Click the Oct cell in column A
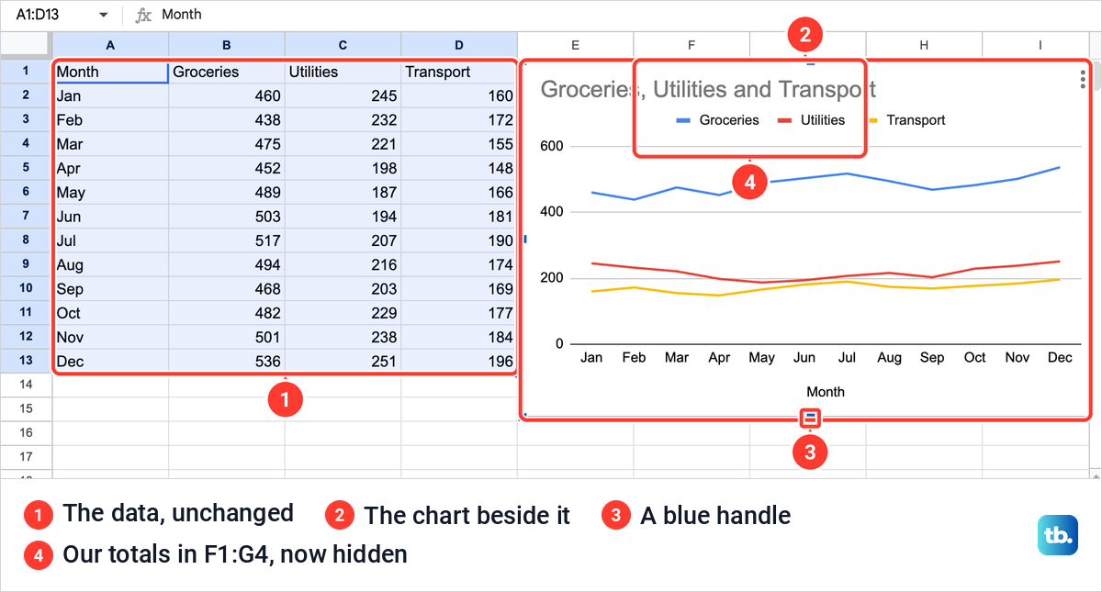1102x592 pixels. [x=110, y=313]
